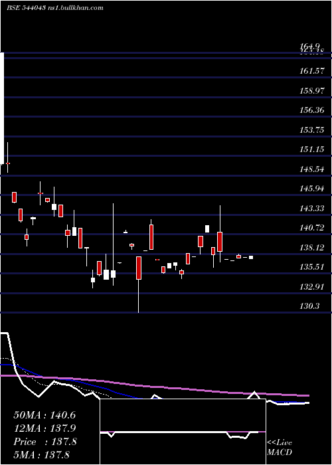332x465 pixels.
Task: Click the last white candle on the right
Action: [251, 258]
